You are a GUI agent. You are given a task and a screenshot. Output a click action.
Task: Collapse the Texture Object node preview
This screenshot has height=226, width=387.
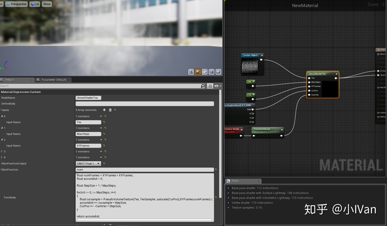tap(262, 55)
